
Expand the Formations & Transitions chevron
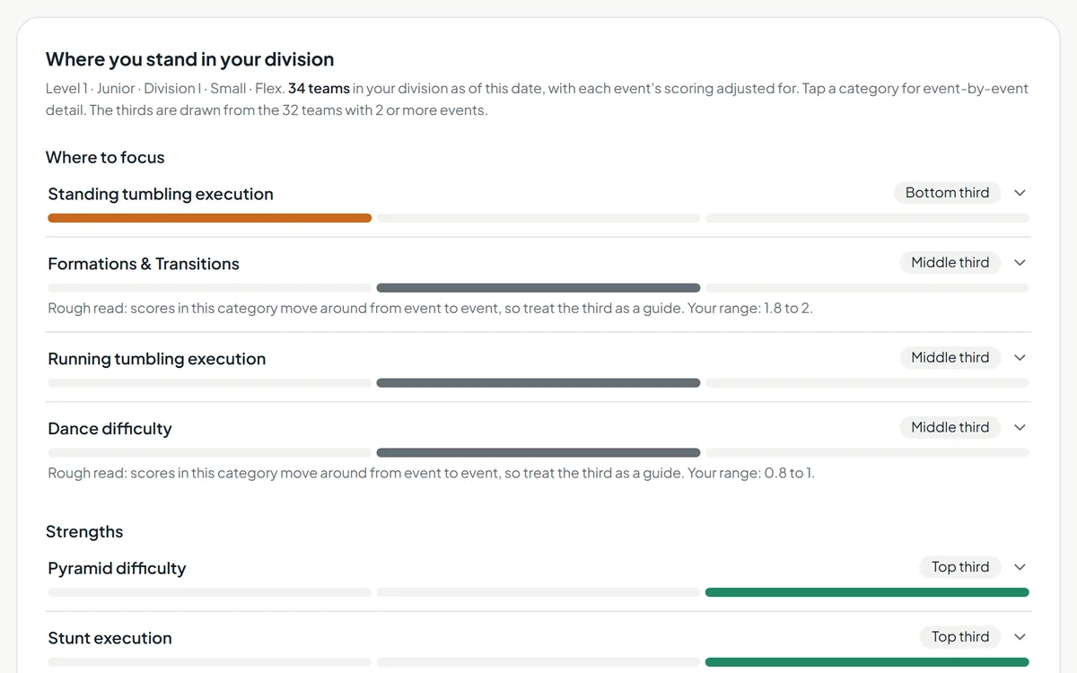pos(1020,263)
